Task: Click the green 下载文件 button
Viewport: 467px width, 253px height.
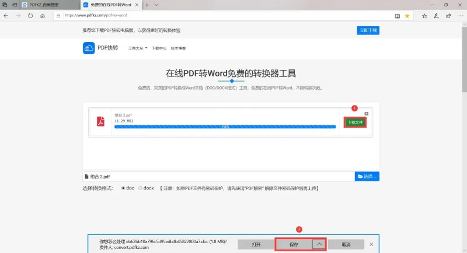Action: (355, 122)
